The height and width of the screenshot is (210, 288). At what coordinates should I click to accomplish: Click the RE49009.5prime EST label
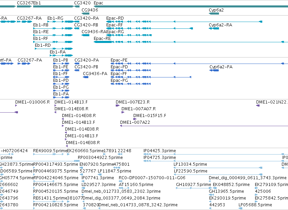[x=50, y=151]
